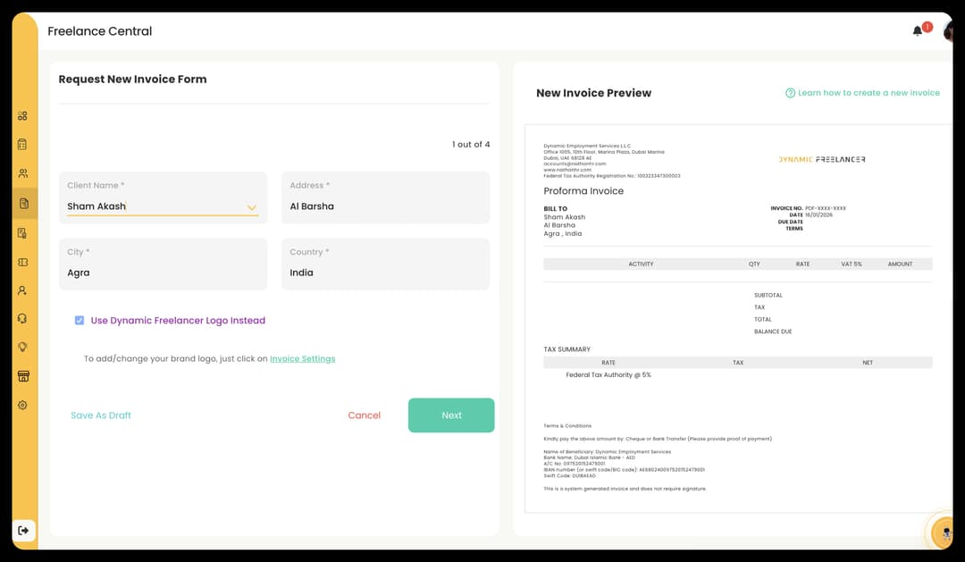Select the highlighted invoices document icon
The width and height of the screenshot is (965, 562).
tap(22, 201)
